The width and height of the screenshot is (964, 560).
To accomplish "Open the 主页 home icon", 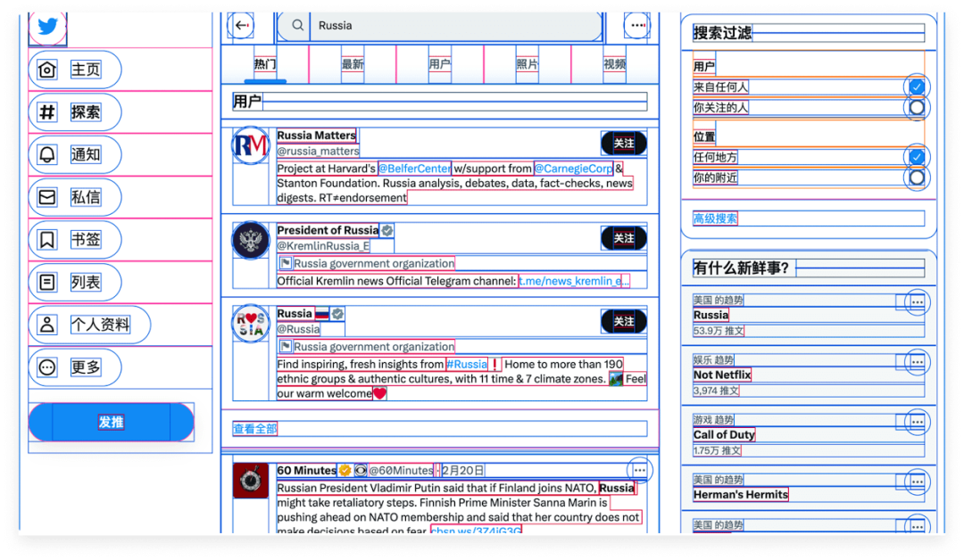I will (x=47, y=70).
